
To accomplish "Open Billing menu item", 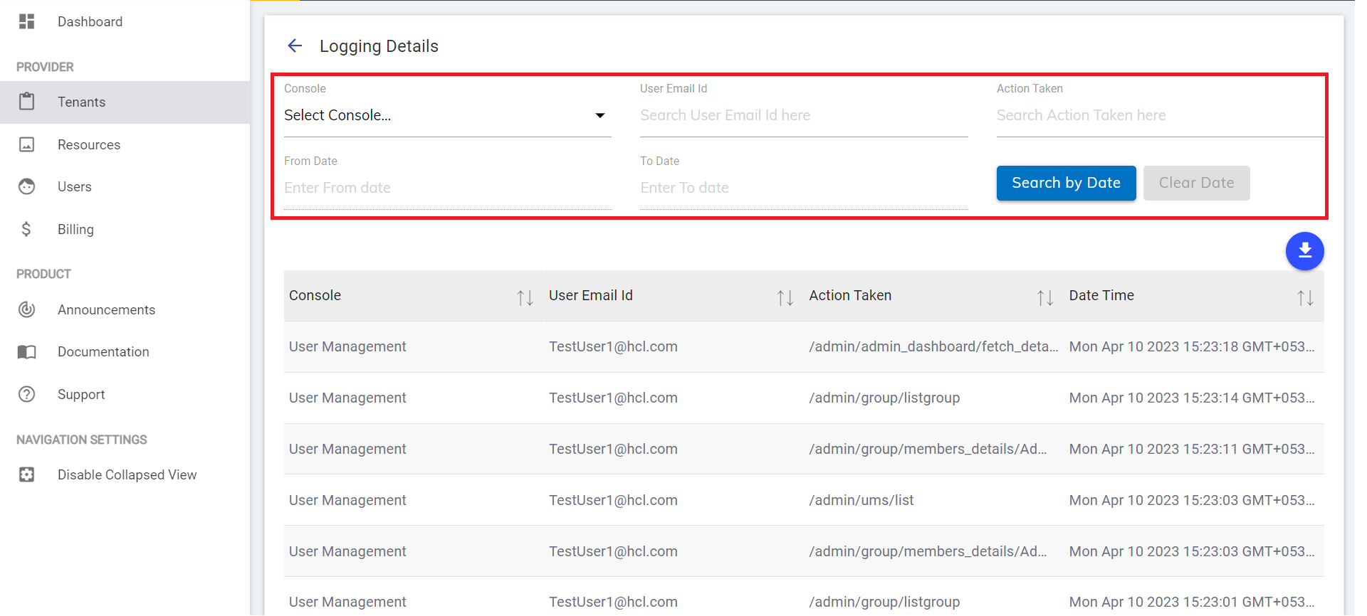I will (125, 229).
